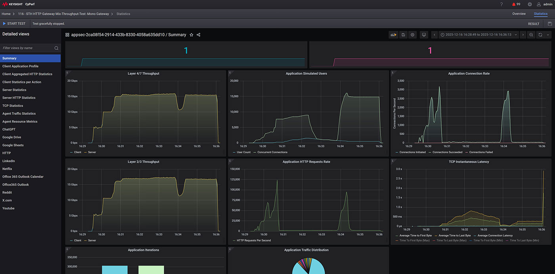Switch to the Statistics tab
555x274 pixels.
click(541, 14)
